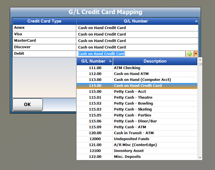Choose Cash on Hand (Computer Acct)
The width and height of the screenshot is (215, 170).
click(137, 80)
